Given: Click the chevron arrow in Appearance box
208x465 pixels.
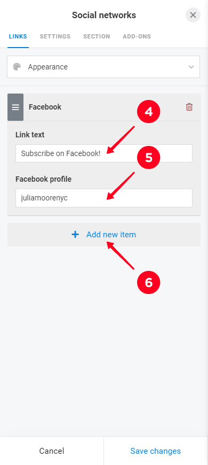Looking at the screenshot, I should [191, 67].
